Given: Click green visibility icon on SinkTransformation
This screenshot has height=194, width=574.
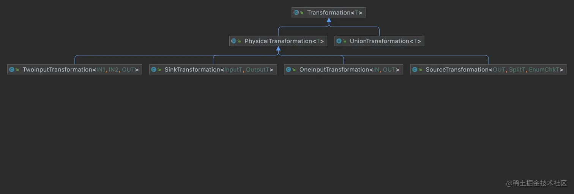Looking at the screenshot, I should pyautogui.click(x=159, y=70).
